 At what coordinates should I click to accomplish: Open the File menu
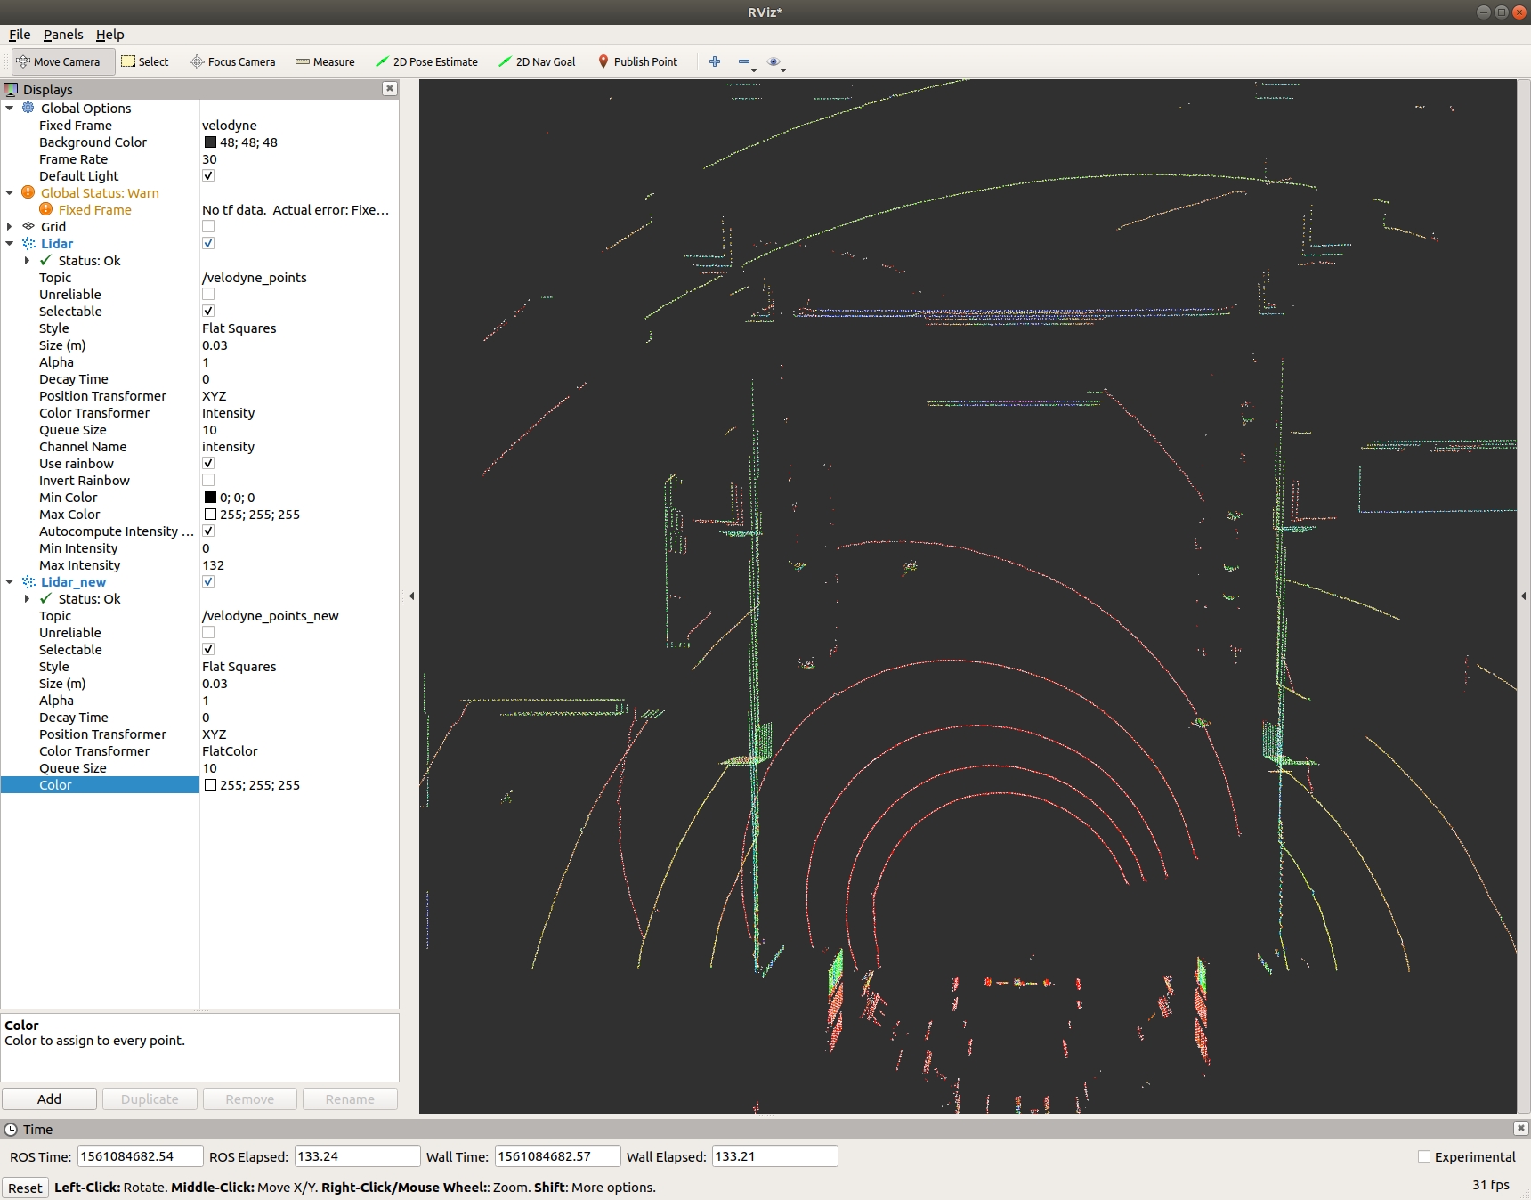[20, 35]
